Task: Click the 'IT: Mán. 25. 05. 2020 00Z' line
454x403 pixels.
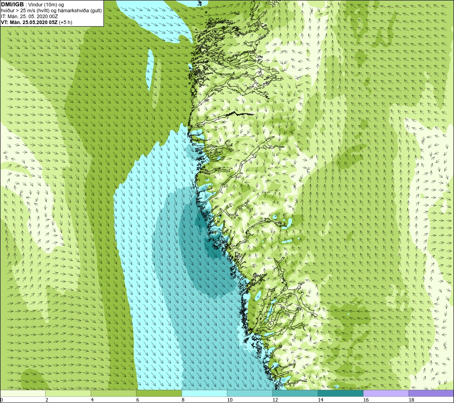Action: tap(29, 16)
